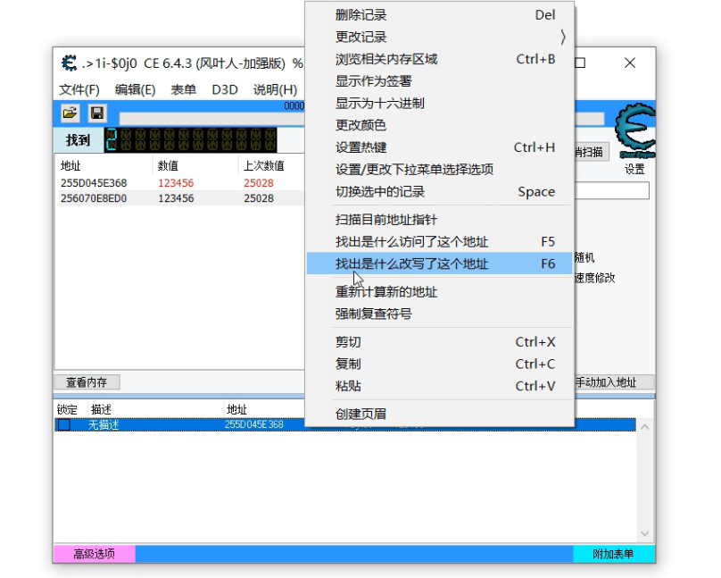The height and width of the screenshot is (578, 721).
Task: Select 设置/更改下拉菜单选择选项 entry
Action: coord(440,170)
